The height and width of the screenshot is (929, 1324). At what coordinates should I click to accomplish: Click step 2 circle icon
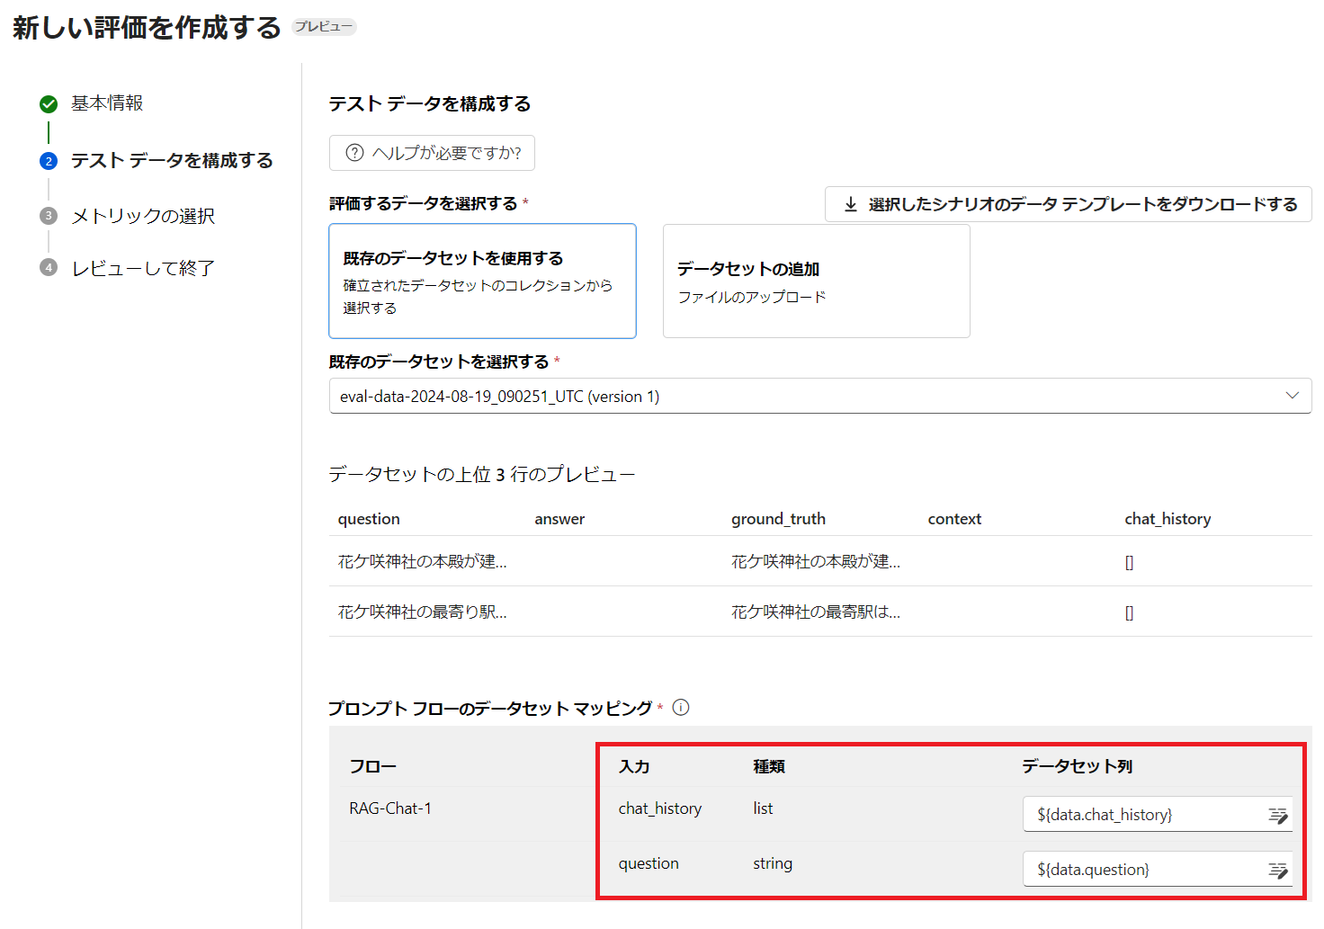49,161
